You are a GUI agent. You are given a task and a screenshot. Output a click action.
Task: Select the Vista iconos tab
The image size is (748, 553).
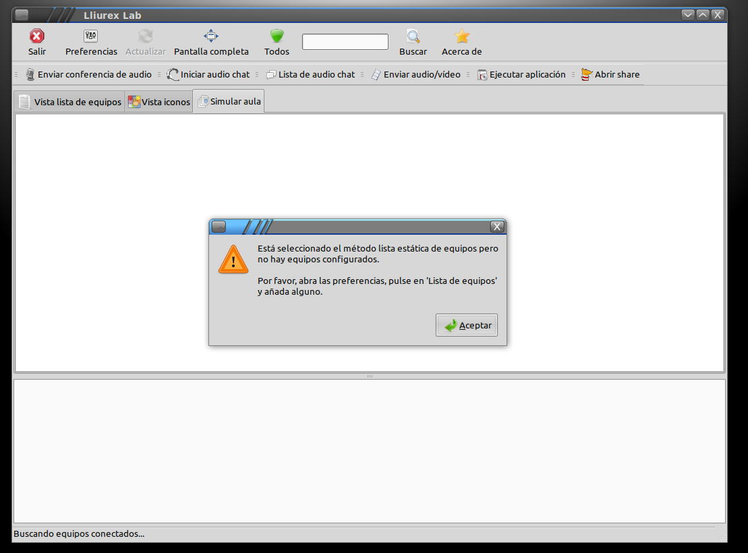159,102
